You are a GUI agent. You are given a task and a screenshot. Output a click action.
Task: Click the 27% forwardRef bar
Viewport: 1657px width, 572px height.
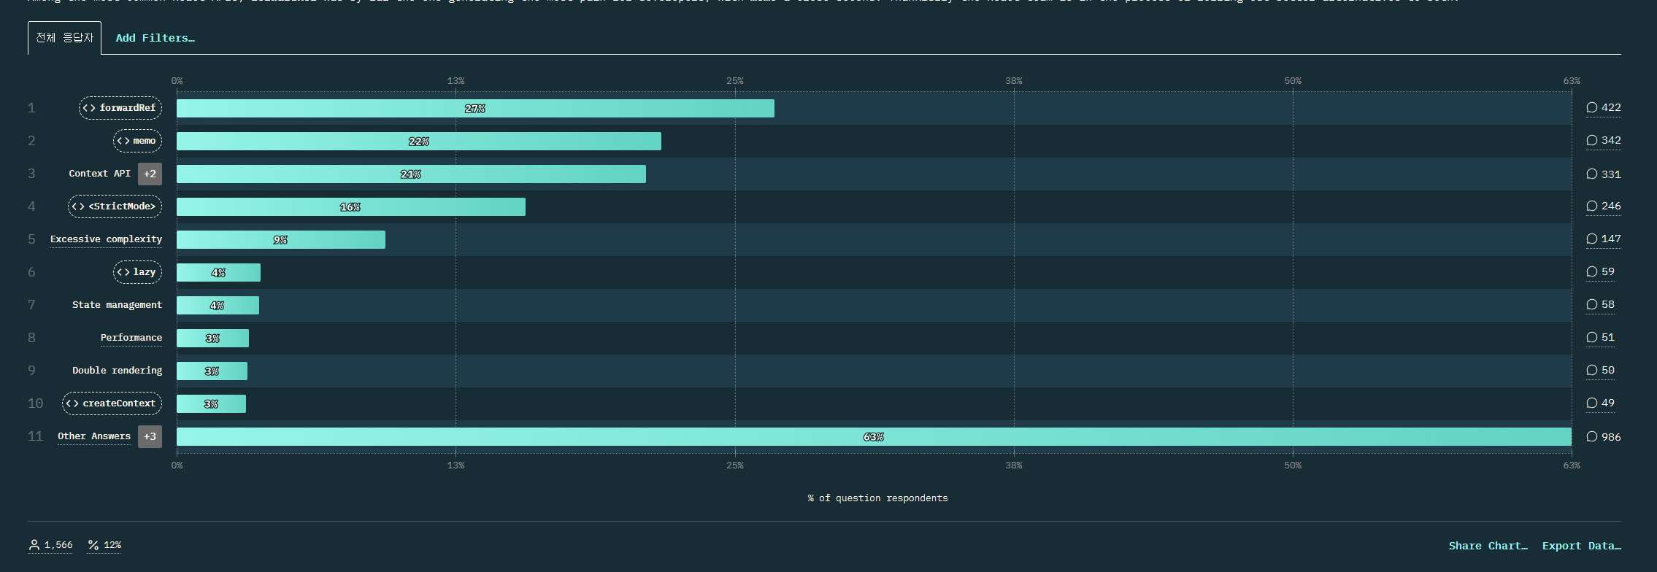(x=475, y=109)
